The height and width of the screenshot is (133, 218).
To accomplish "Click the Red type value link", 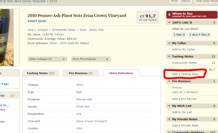I will pyautogui.click(x=79, y=92).
